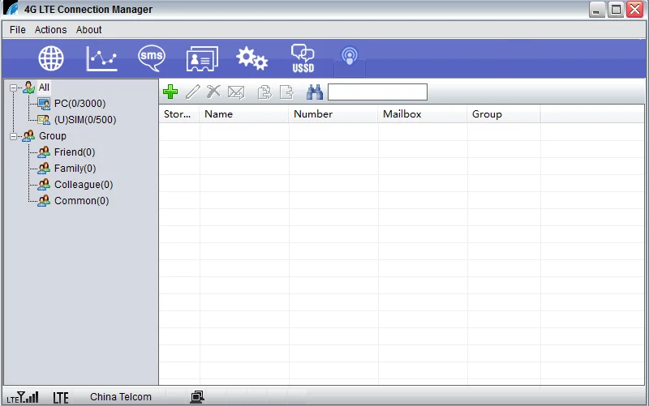The image size is (649, 406).
Task: Select PC(0/3000) storage entry
Action: 79,104
